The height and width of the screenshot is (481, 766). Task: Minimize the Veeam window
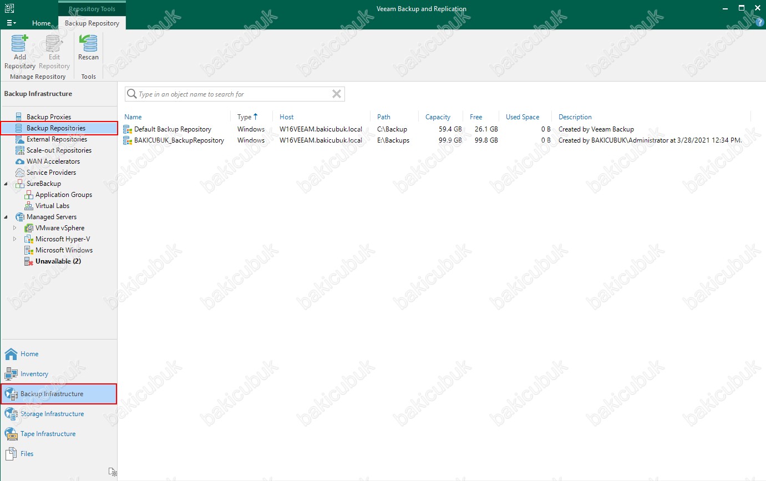(x=726, y=8)
